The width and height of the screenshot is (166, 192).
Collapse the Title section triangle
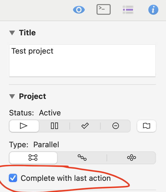[x=12, y=33]
